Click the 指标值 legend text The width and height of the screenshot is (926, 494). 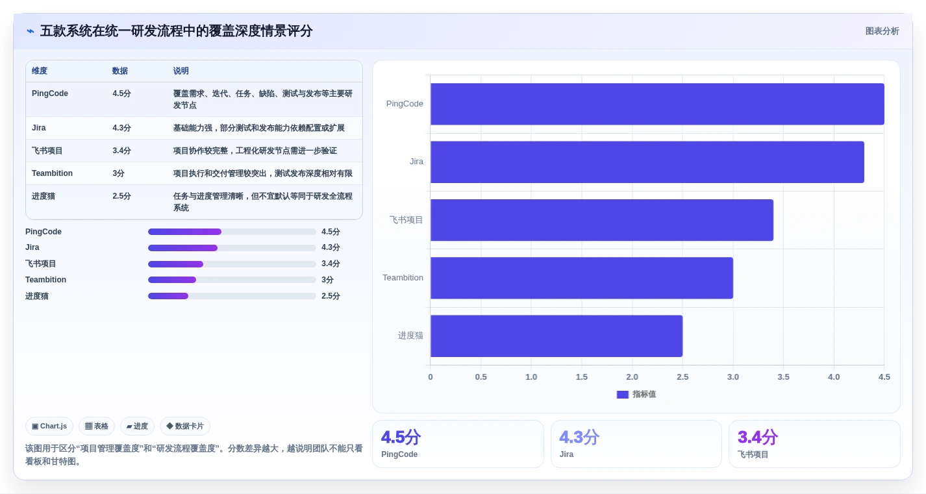(x=644, y=395)
